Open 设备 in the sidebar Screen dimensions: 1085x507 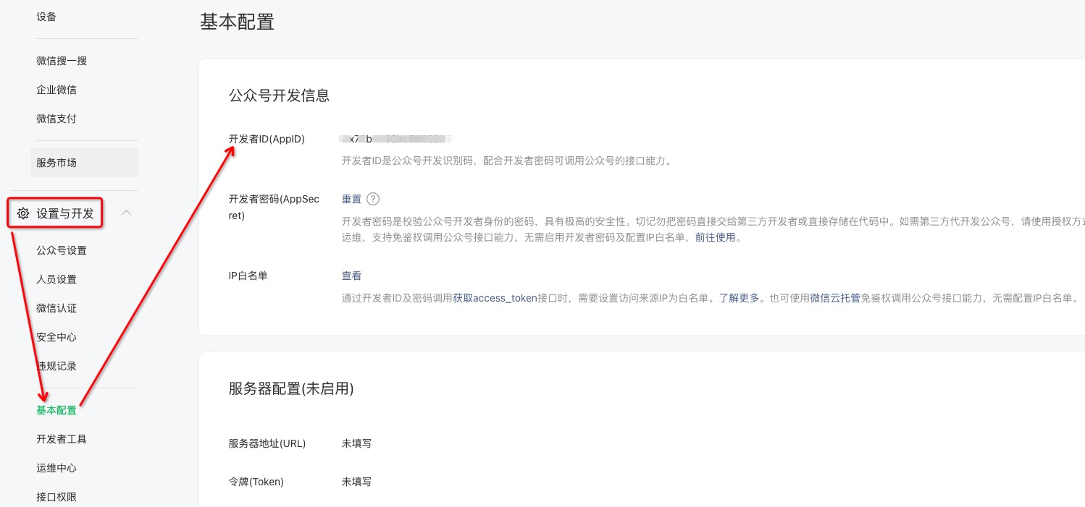46,17
